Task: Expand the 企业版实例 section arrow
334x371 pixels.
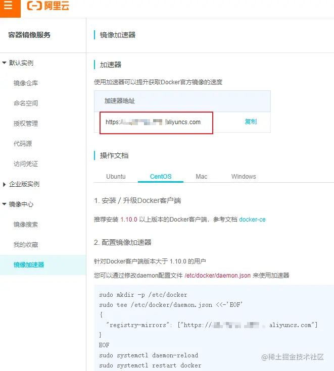Action: click(4, 184)
